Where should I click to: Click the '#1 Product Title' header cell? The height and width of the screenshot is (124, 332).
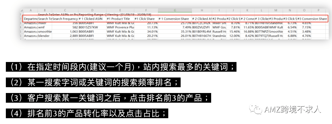pyautogui.click(x=120, y=19)
